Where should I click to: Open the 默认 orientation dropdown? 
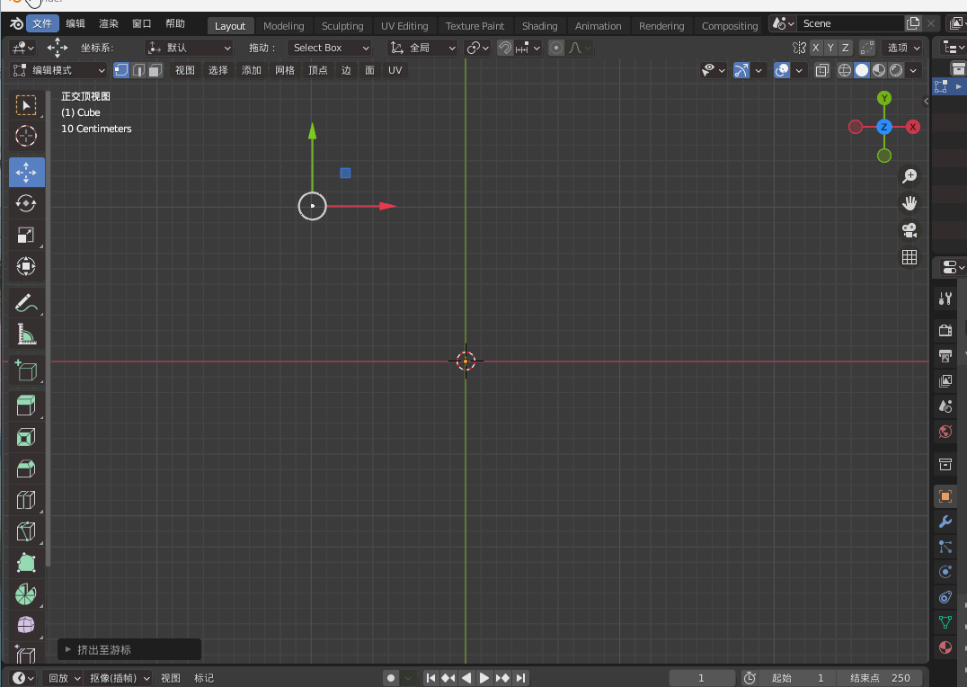tap(190, 48)
